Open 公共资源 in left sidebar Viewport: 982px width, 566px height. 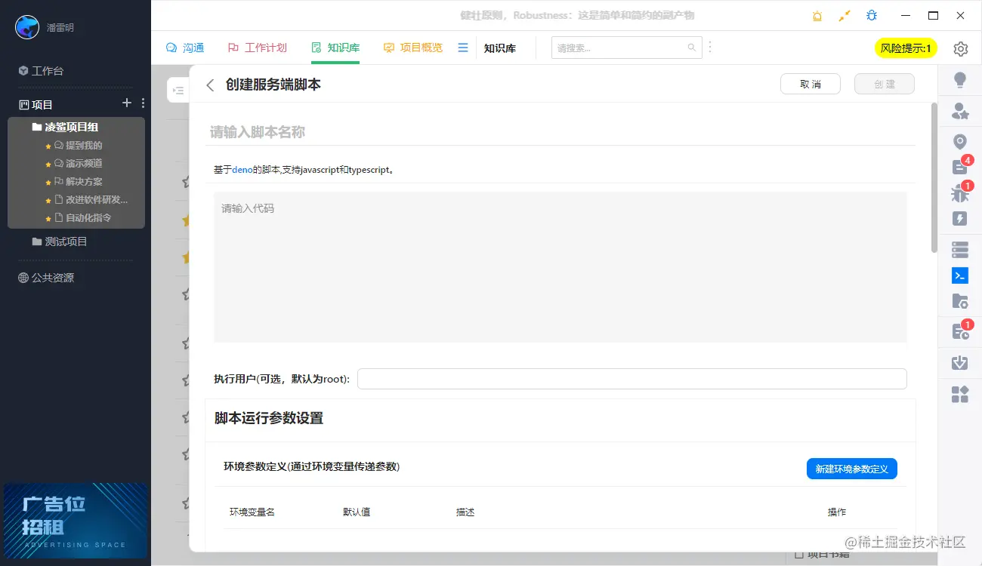point(46,278)
